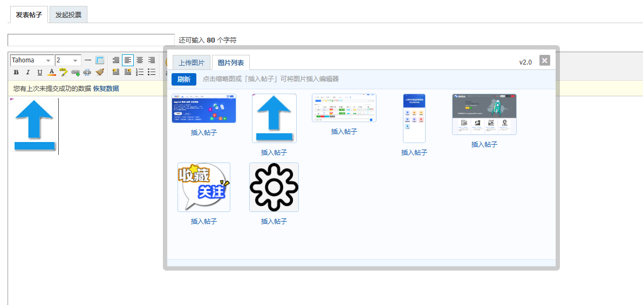Open the font size dropdown showing 2
The height and width of the screenshot is (305, 643).
pyautogui.click(x=69, y=60)
